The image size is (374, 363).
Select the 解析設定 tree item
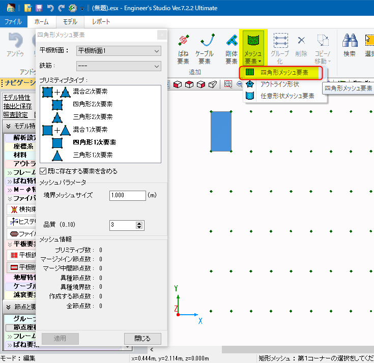point(20,138)
